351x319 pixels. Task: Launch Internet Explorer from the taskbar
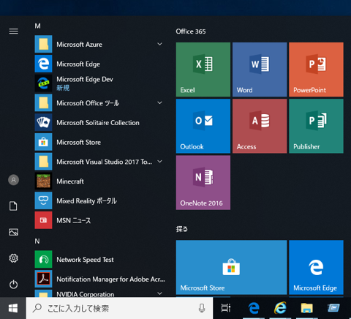pos(280,308)
